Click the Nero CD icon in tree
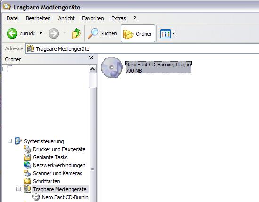Image resolution: width=259 pixels, height=202 pixels. (36, 197)
